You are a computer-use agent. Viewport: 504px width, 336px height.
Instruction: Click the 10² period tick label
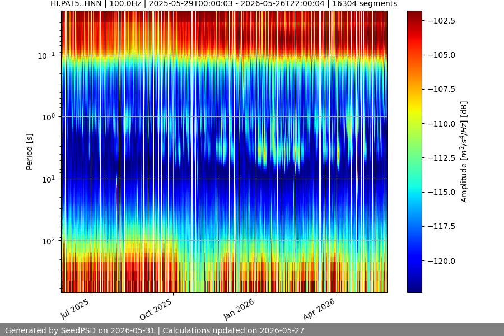point(48,241)
